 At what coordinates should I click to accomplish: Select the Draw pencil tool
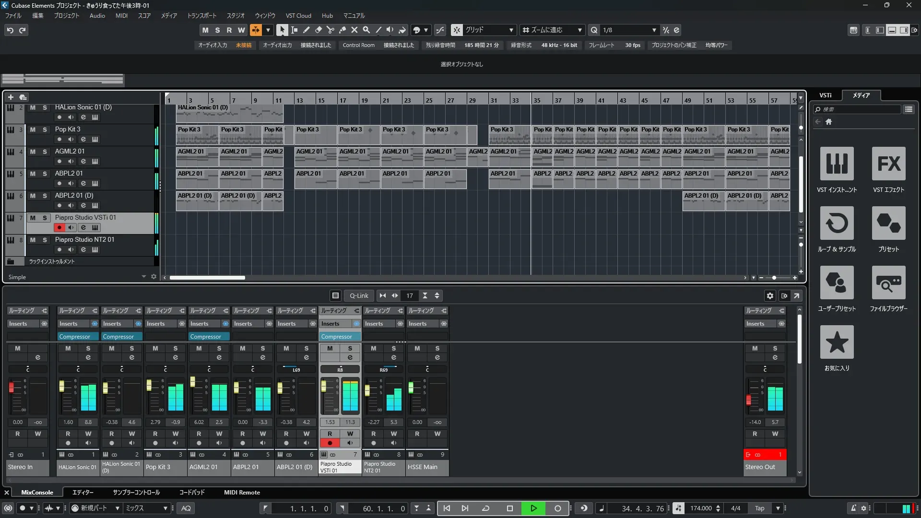click(306, 30)
